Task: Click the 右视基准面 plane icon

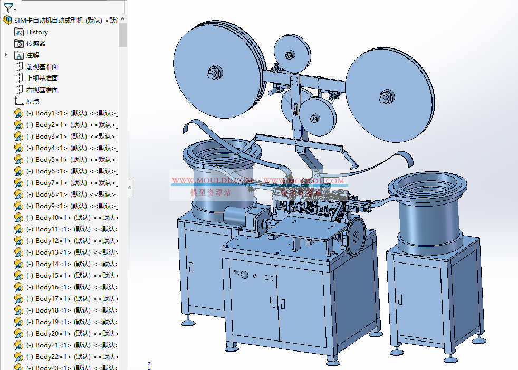Action: tap(19, 90)
